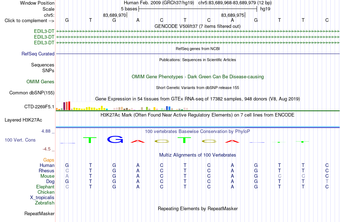340x222 pixels.
Task: Click the 83,689,975 coordinate marker
Action: (233, 15)
